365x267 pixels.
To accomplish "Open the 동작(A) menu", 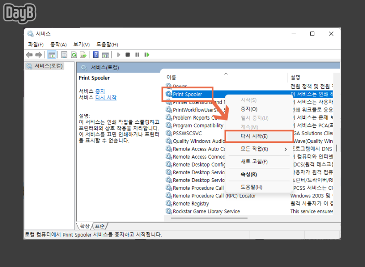I will click(58, 44).
